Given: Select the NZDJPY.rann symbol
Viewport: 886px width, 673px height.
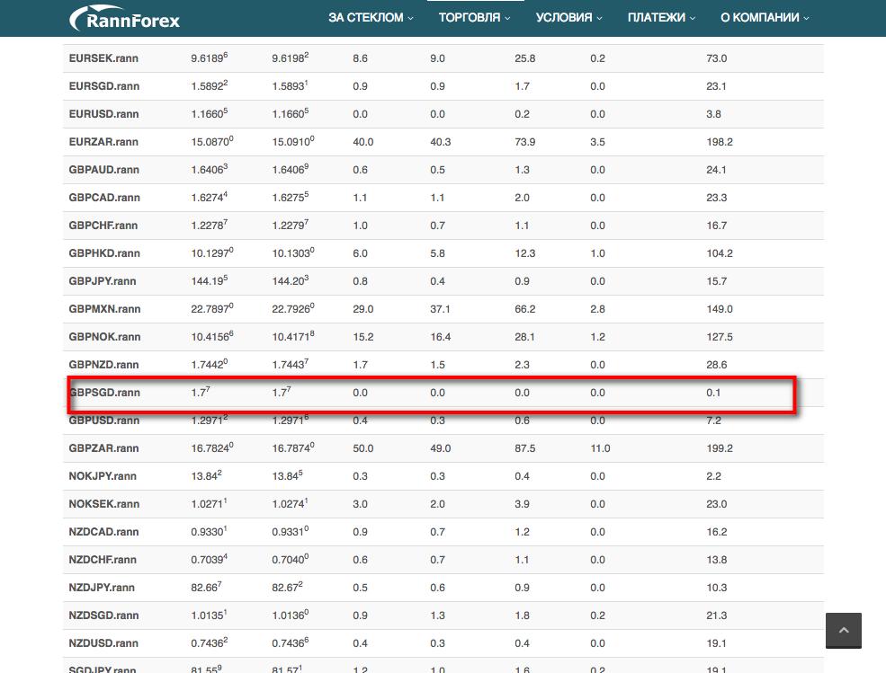Looking at the screenshot, I should (x=102, y=587).
